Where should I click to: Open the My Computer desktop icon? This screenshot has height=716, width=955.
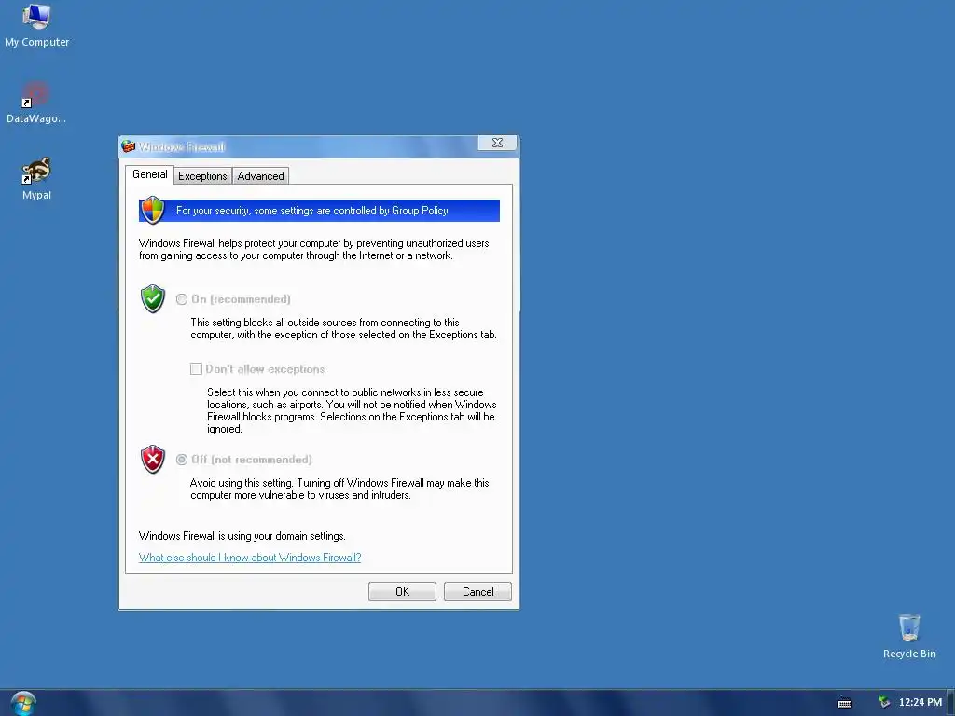36,25
